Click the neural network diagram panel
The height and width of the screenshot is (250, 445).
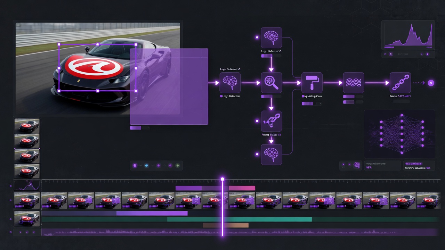coord(399,134)
